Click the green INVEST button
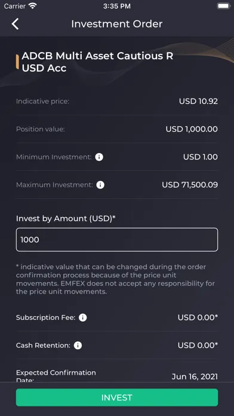The height and width of the screenshot is (416, 234). [x=117, y=397]
